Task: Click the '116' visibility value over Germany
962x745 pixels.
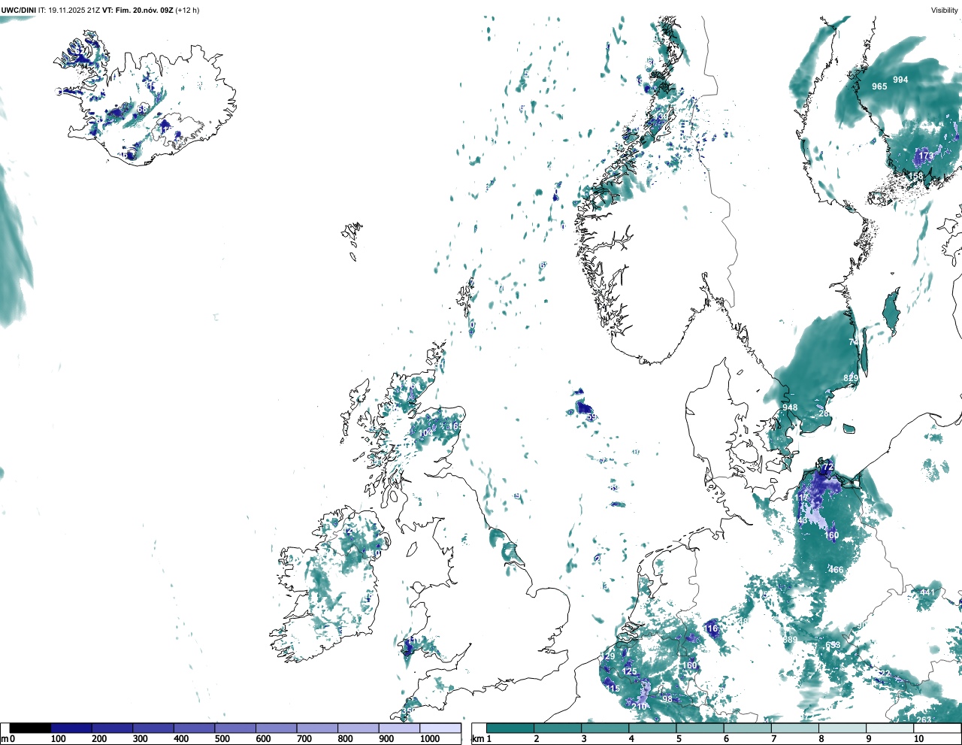Action: point(711,628)
